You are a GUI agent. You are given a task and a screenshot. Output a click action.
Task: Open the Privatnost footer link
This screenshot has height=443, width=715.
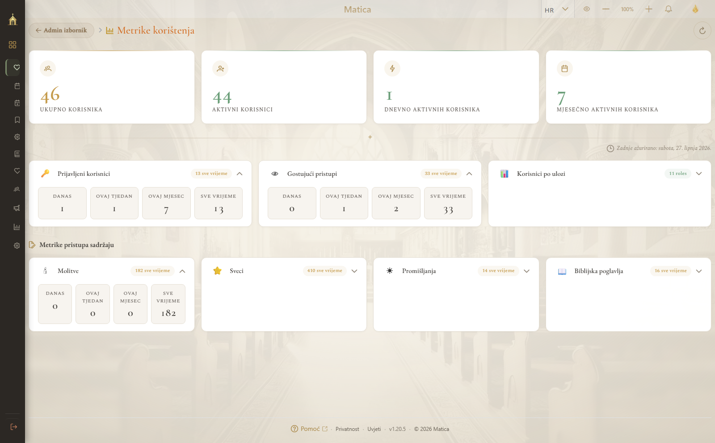pos(347,429)
